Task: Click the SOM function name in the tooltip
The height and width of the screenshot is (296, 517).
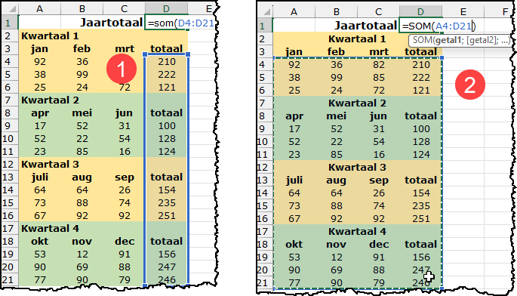Action: pyautogui.click(x=423, y=40)
